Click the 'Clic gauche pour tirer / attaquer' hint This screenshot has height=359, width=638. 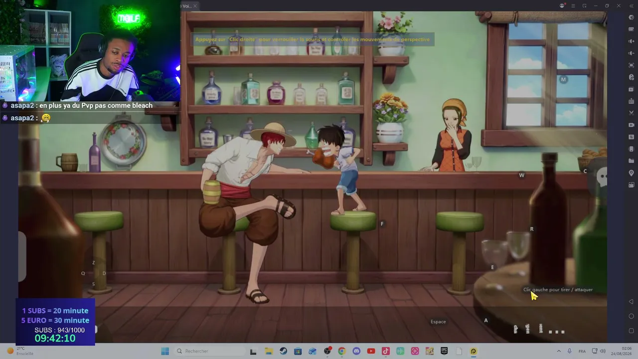[x=558, y=290]
